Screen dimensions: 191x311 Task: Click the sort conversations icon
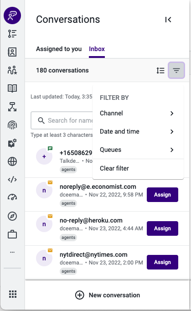160,70
